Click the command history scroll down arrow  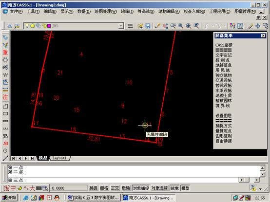tap(262, 174)
